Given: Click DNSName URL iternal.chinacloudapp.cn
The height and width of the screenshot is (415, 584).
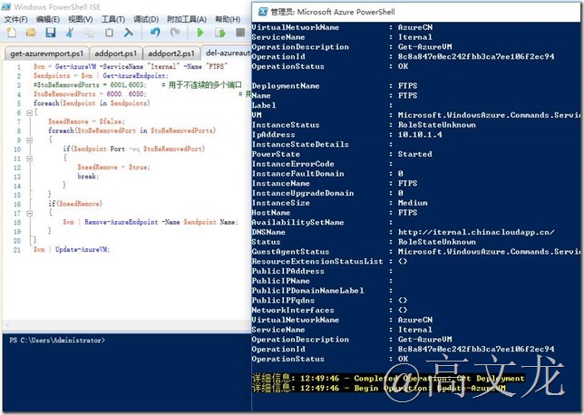Looking at the screenshot, I should [x=476, y=232].
